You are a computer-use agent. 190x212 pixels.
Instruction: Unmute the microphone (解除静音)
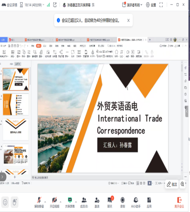point(39,202)
